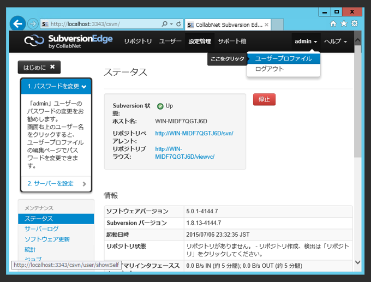Click the scrollbar down arrow
The height and width of the screenshot is (282, 371).
pyautogui.click(x=358, y=262)
